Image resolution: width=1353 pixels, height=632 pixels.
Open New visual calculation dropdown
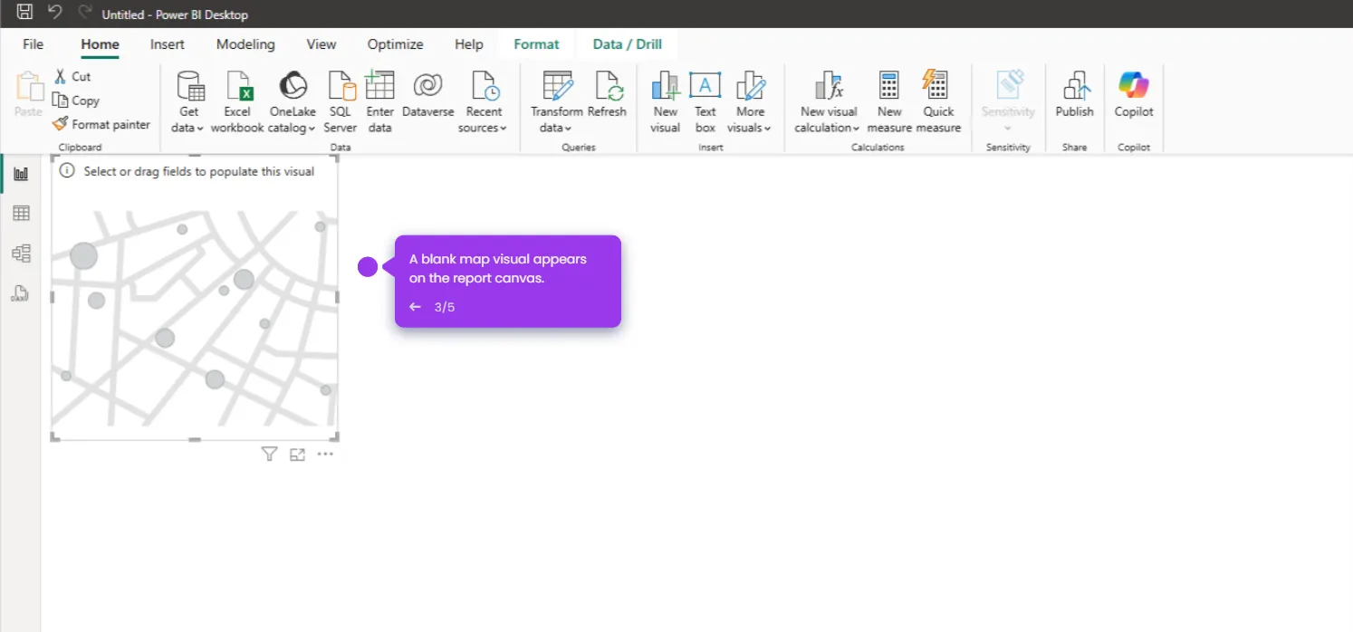(x=828, y=102)
